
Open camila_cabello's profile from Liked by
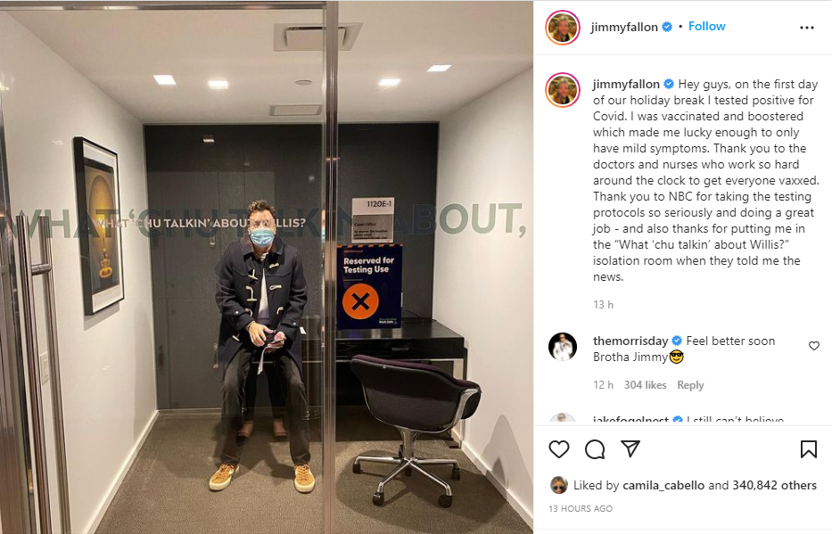(x=663, y=485)
